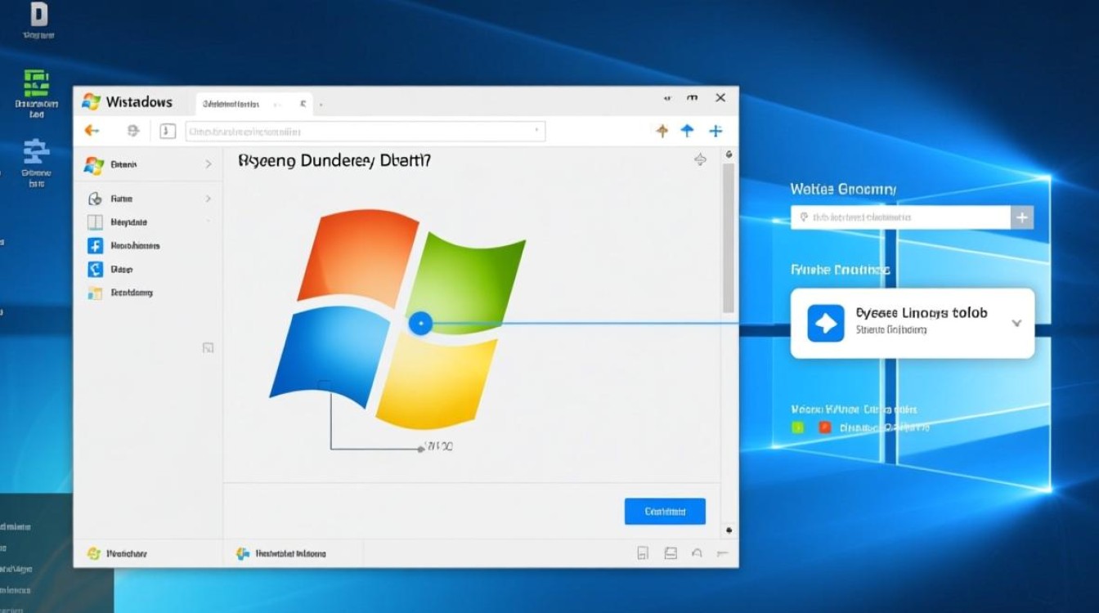Open the blue C icon sidebar entry
The image size is (1099, 613).
95,269
